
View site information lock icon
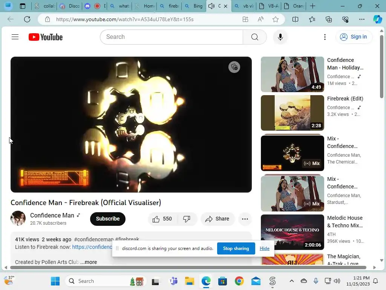point(47,19)
